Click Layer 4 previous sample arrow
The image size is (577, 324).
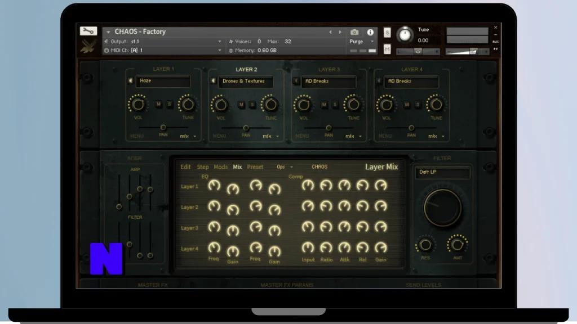coord(379,81)
